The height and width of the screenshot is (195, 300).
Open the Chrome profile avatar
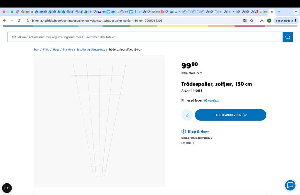269,21
